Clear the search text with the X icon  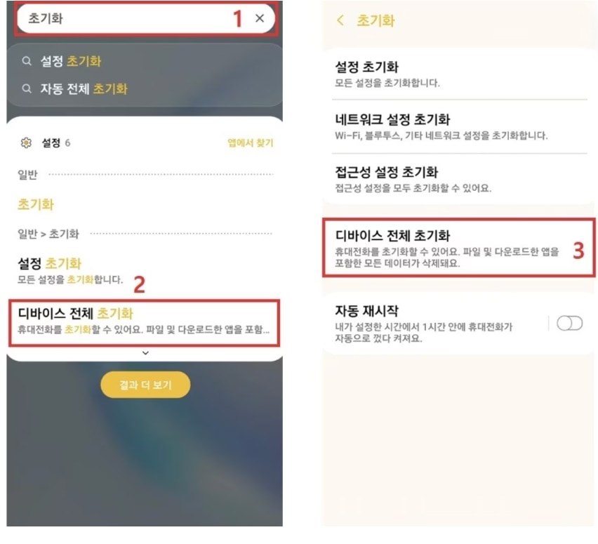pyautogui.click(x=260, y=18)
